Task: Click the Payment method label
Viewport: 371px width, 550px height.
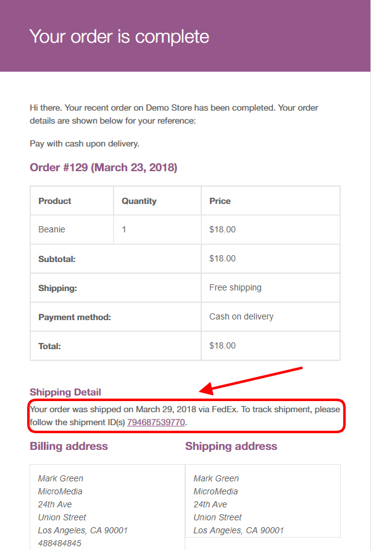Action: 75,317
